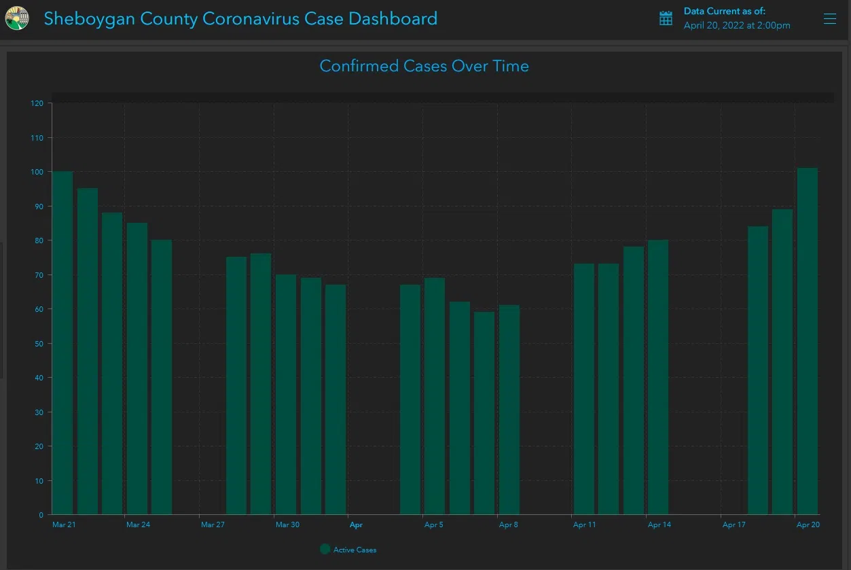Select the Mar 21 bar in chart

coord(63,343)
